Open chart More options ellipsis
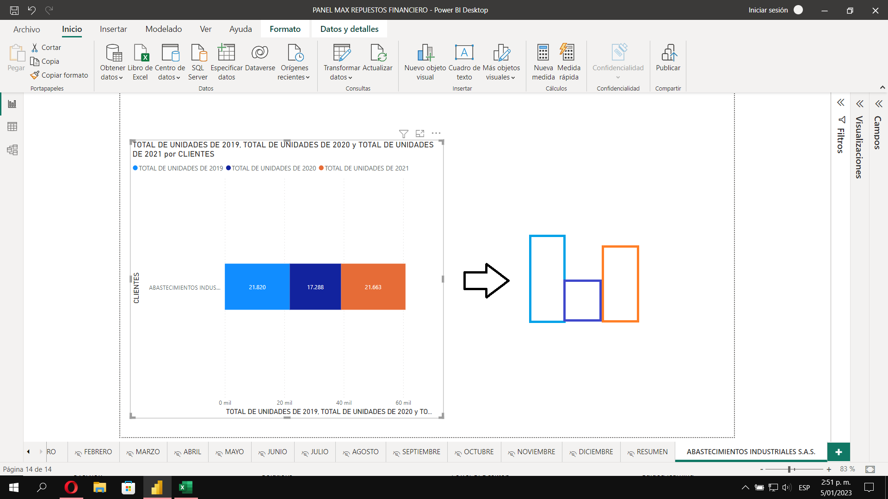 [436, 133]
